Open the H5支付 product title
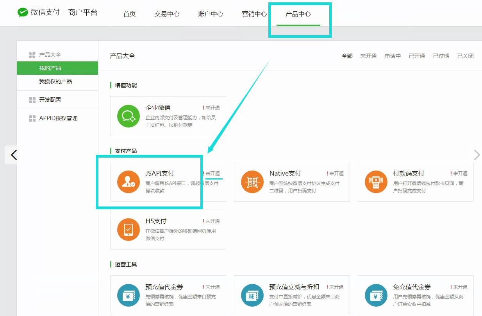 pyautogui.click(x=156, y=221)
